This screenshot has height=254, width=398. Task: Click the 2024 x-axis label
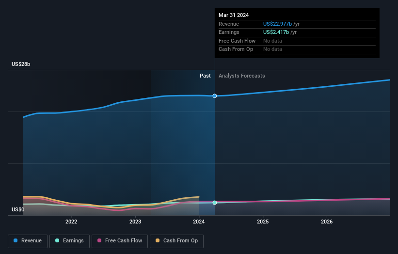pos(199,222)
